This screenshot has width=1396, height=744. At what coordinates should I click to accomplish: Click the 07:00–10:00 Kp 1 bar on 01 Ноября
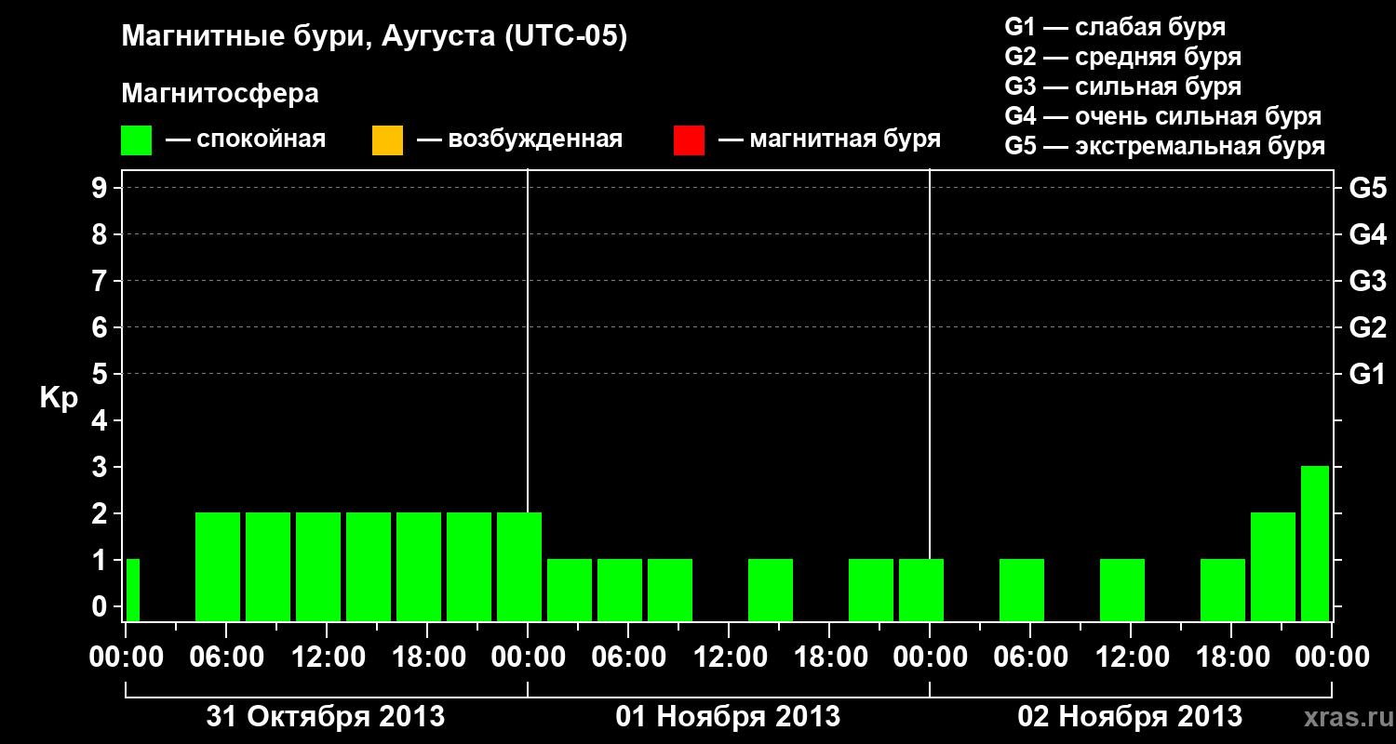click(670, 590)
